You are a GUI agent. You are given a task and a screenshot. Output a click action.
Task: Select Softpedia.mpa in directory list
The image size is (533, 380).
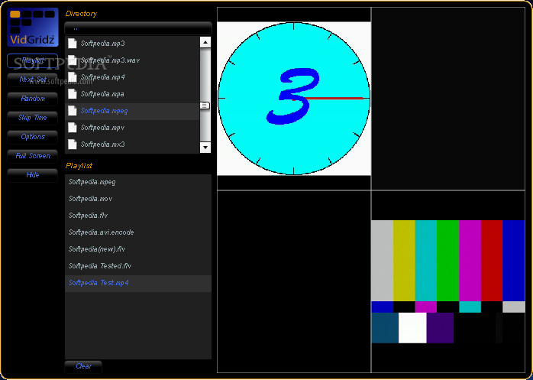click(x=132, y=94)
